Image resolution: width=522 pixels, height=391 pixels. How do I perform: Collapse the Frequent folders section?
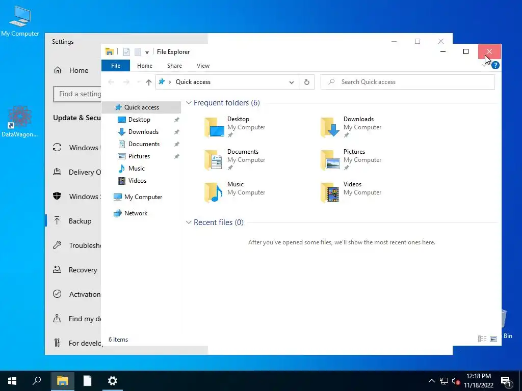(x=189, y=103)
